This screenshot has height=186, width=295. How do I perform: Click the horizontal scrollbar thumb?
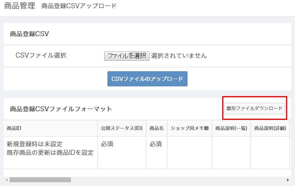(40, 180)
